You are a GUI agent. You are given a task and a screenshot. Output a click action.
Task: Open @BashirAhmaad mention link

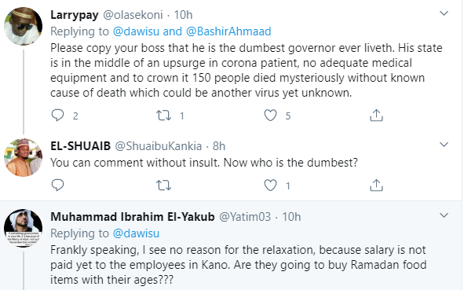click(228, 31)
